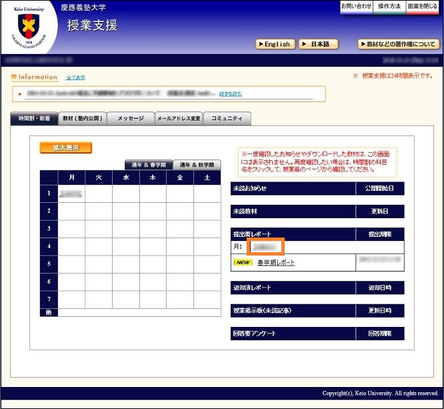Go to the コミュニティ tab
Viewport: 444px width, 409px height.
[x=227, y=119]
